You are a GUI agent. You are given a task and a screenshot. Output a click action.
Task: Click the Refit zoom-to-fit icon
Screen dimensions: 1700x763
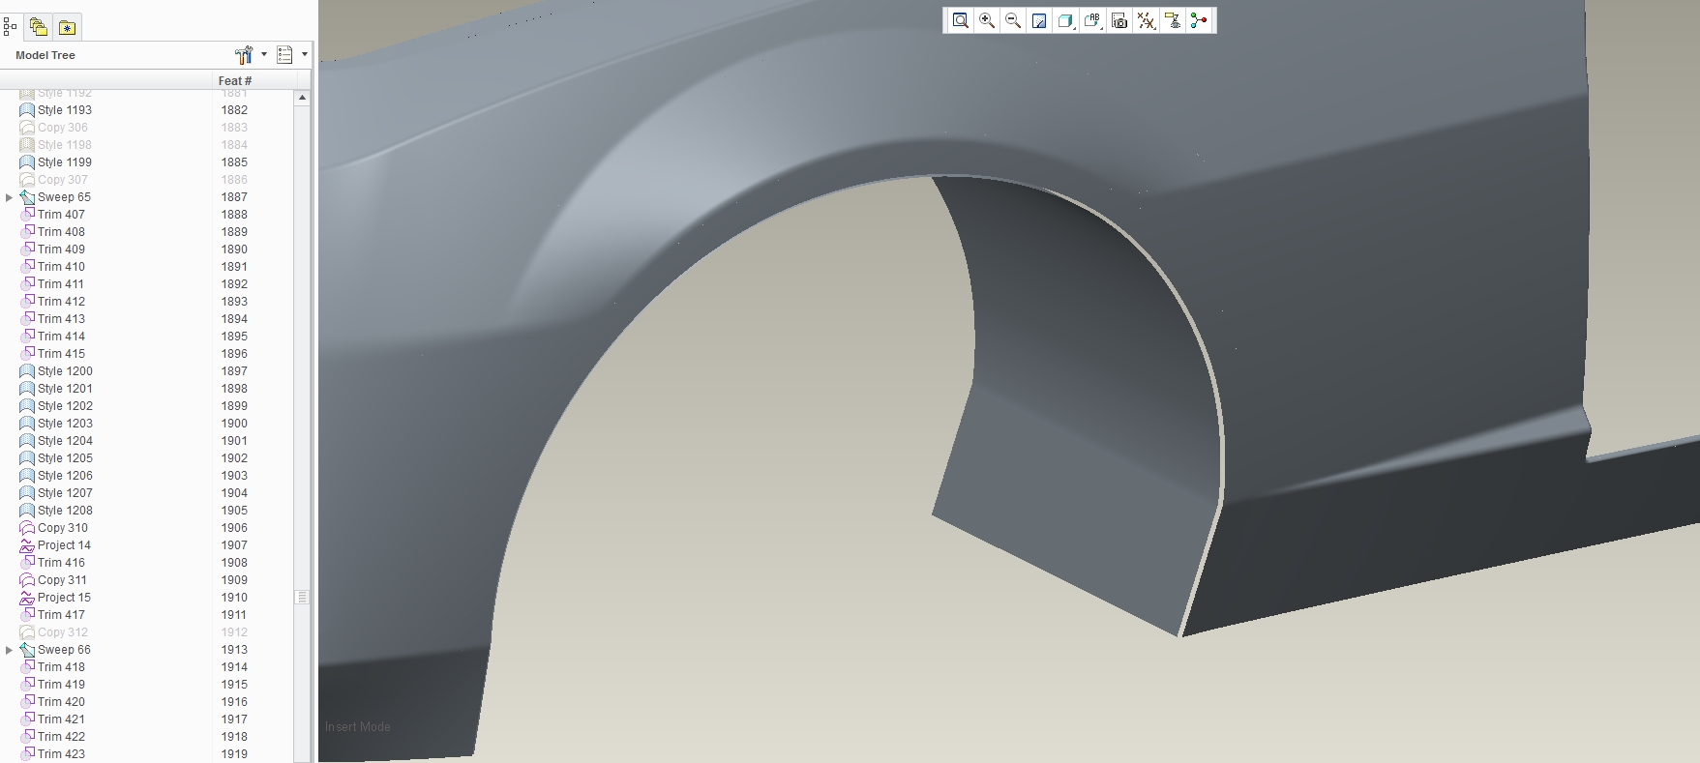960,20
